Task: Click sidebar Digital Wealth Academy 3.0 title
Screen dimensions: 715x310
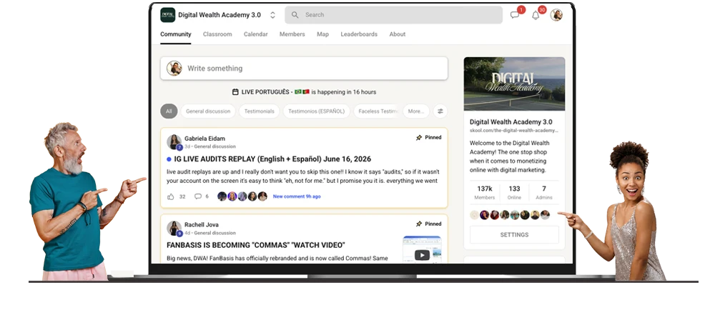Action: 511,122
